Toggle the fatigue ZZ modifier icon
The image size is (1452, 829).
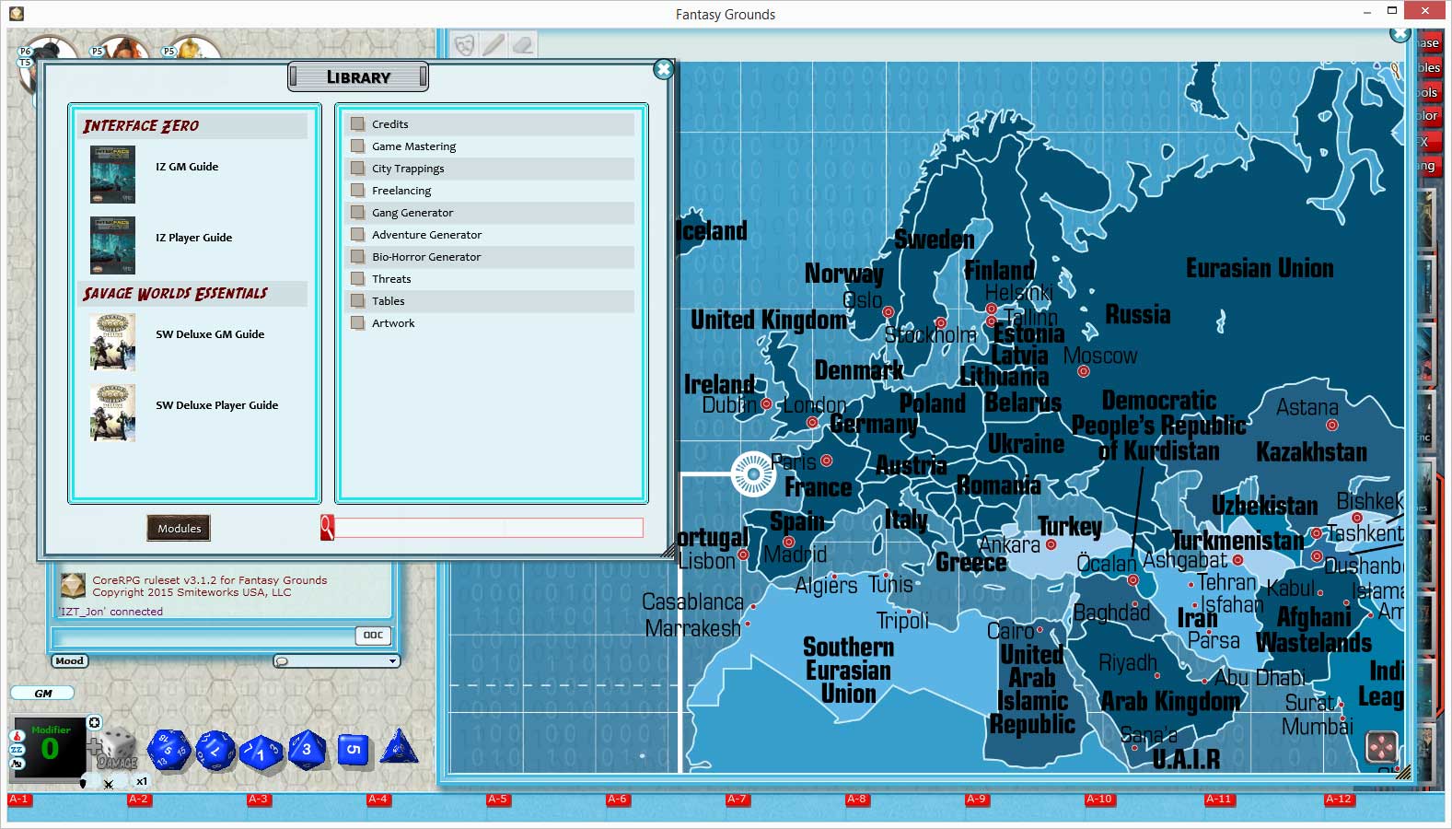click(x=17, y=750)
